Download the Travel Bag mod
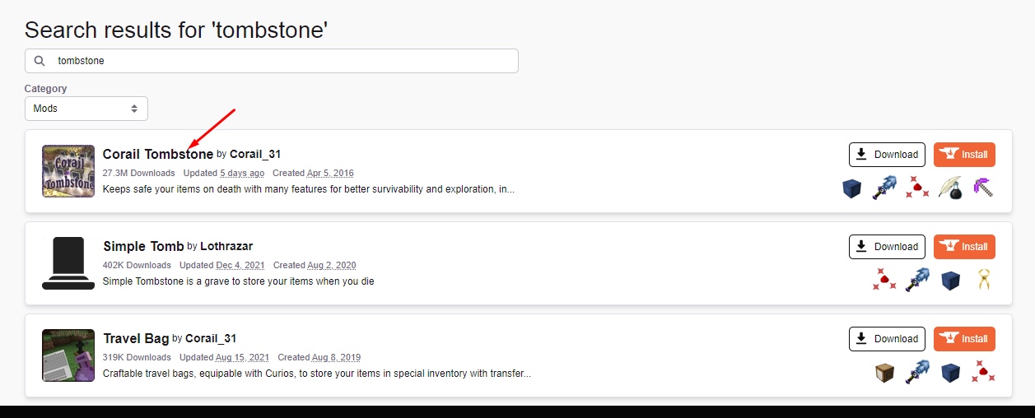The height and width of the screenshot is (418, 1035). [887, 339]
